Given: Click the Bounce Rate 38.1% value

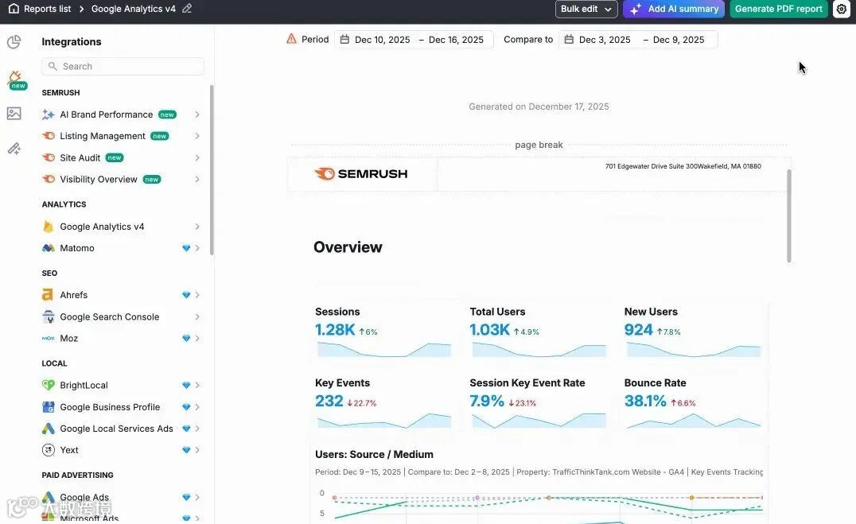Looking at the screenshot, I should [x=645, y=402].
